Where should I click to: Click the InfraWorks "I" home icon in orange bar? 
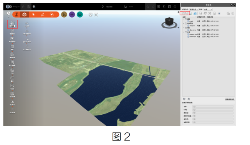point(17,15)
